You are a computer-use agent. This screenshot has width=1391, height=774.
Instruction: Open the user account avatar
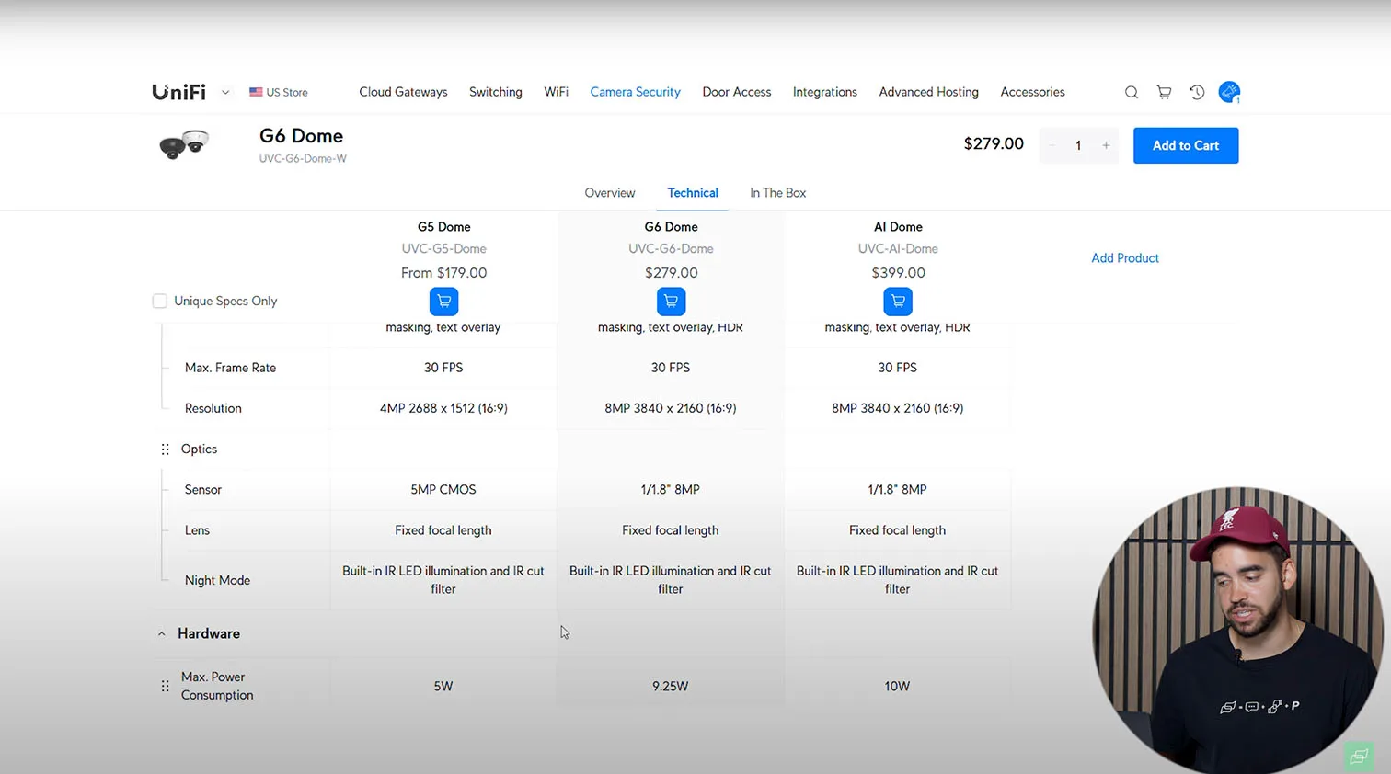pos(1229,92)
